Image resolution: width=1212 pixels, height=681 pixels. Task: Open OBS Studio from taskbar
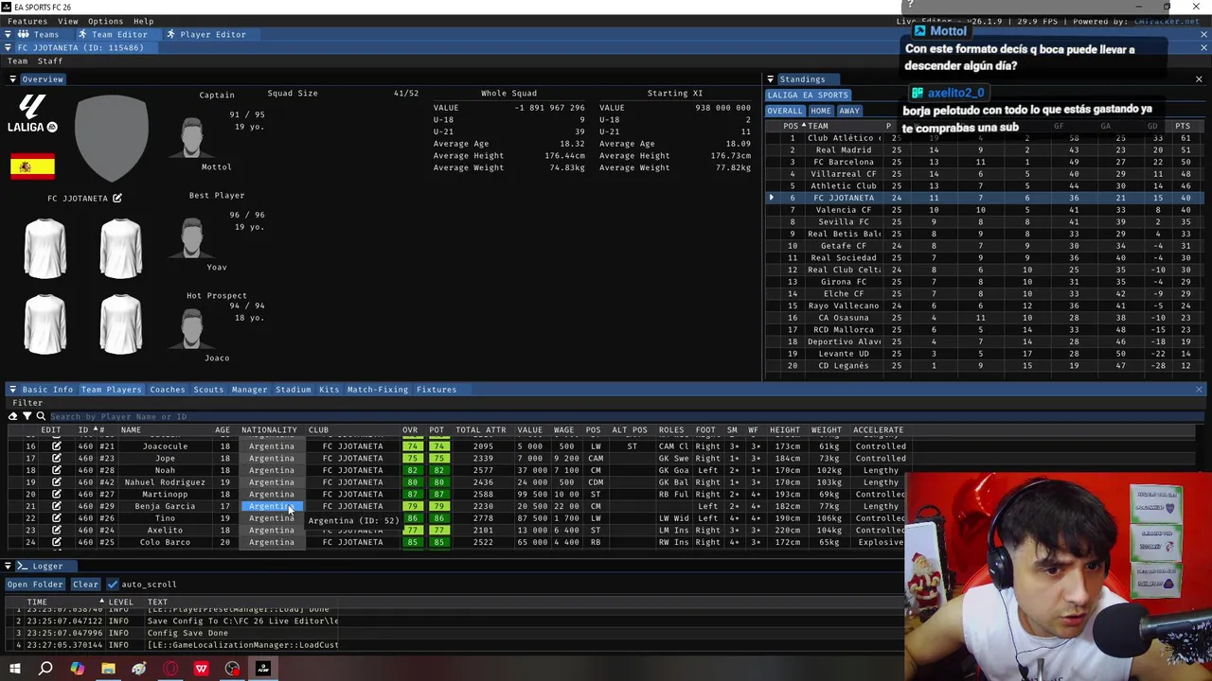pyautogui.click(x=232, y=669)
